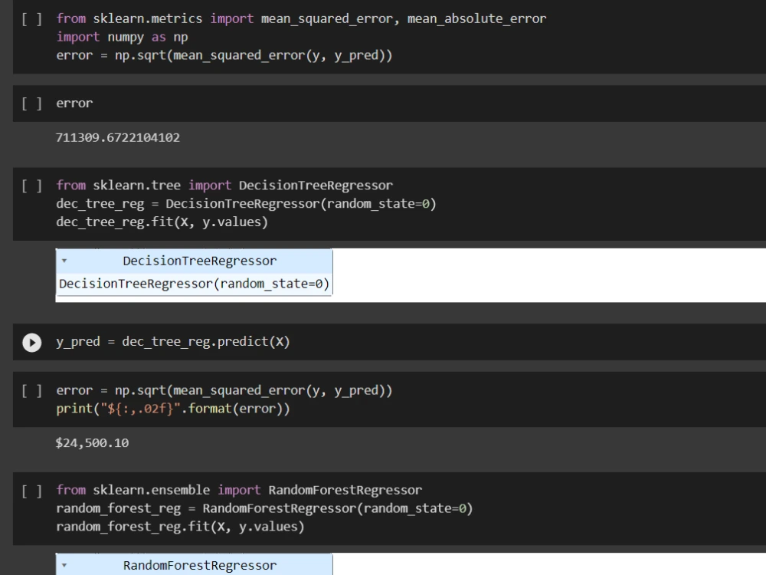This screenshot has height=575, width=766.
Task: Place cursor on first error = np.sqrt line
Action: [224, 55]
